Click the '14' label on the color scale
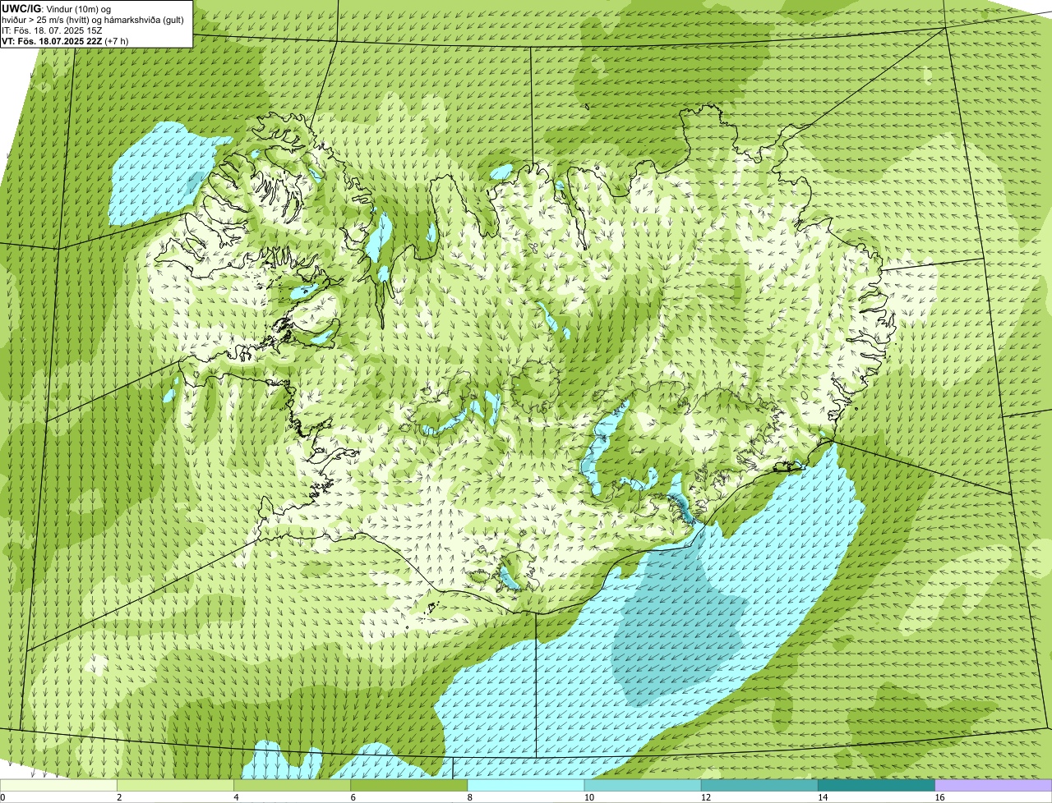 (x=822, y=797)
